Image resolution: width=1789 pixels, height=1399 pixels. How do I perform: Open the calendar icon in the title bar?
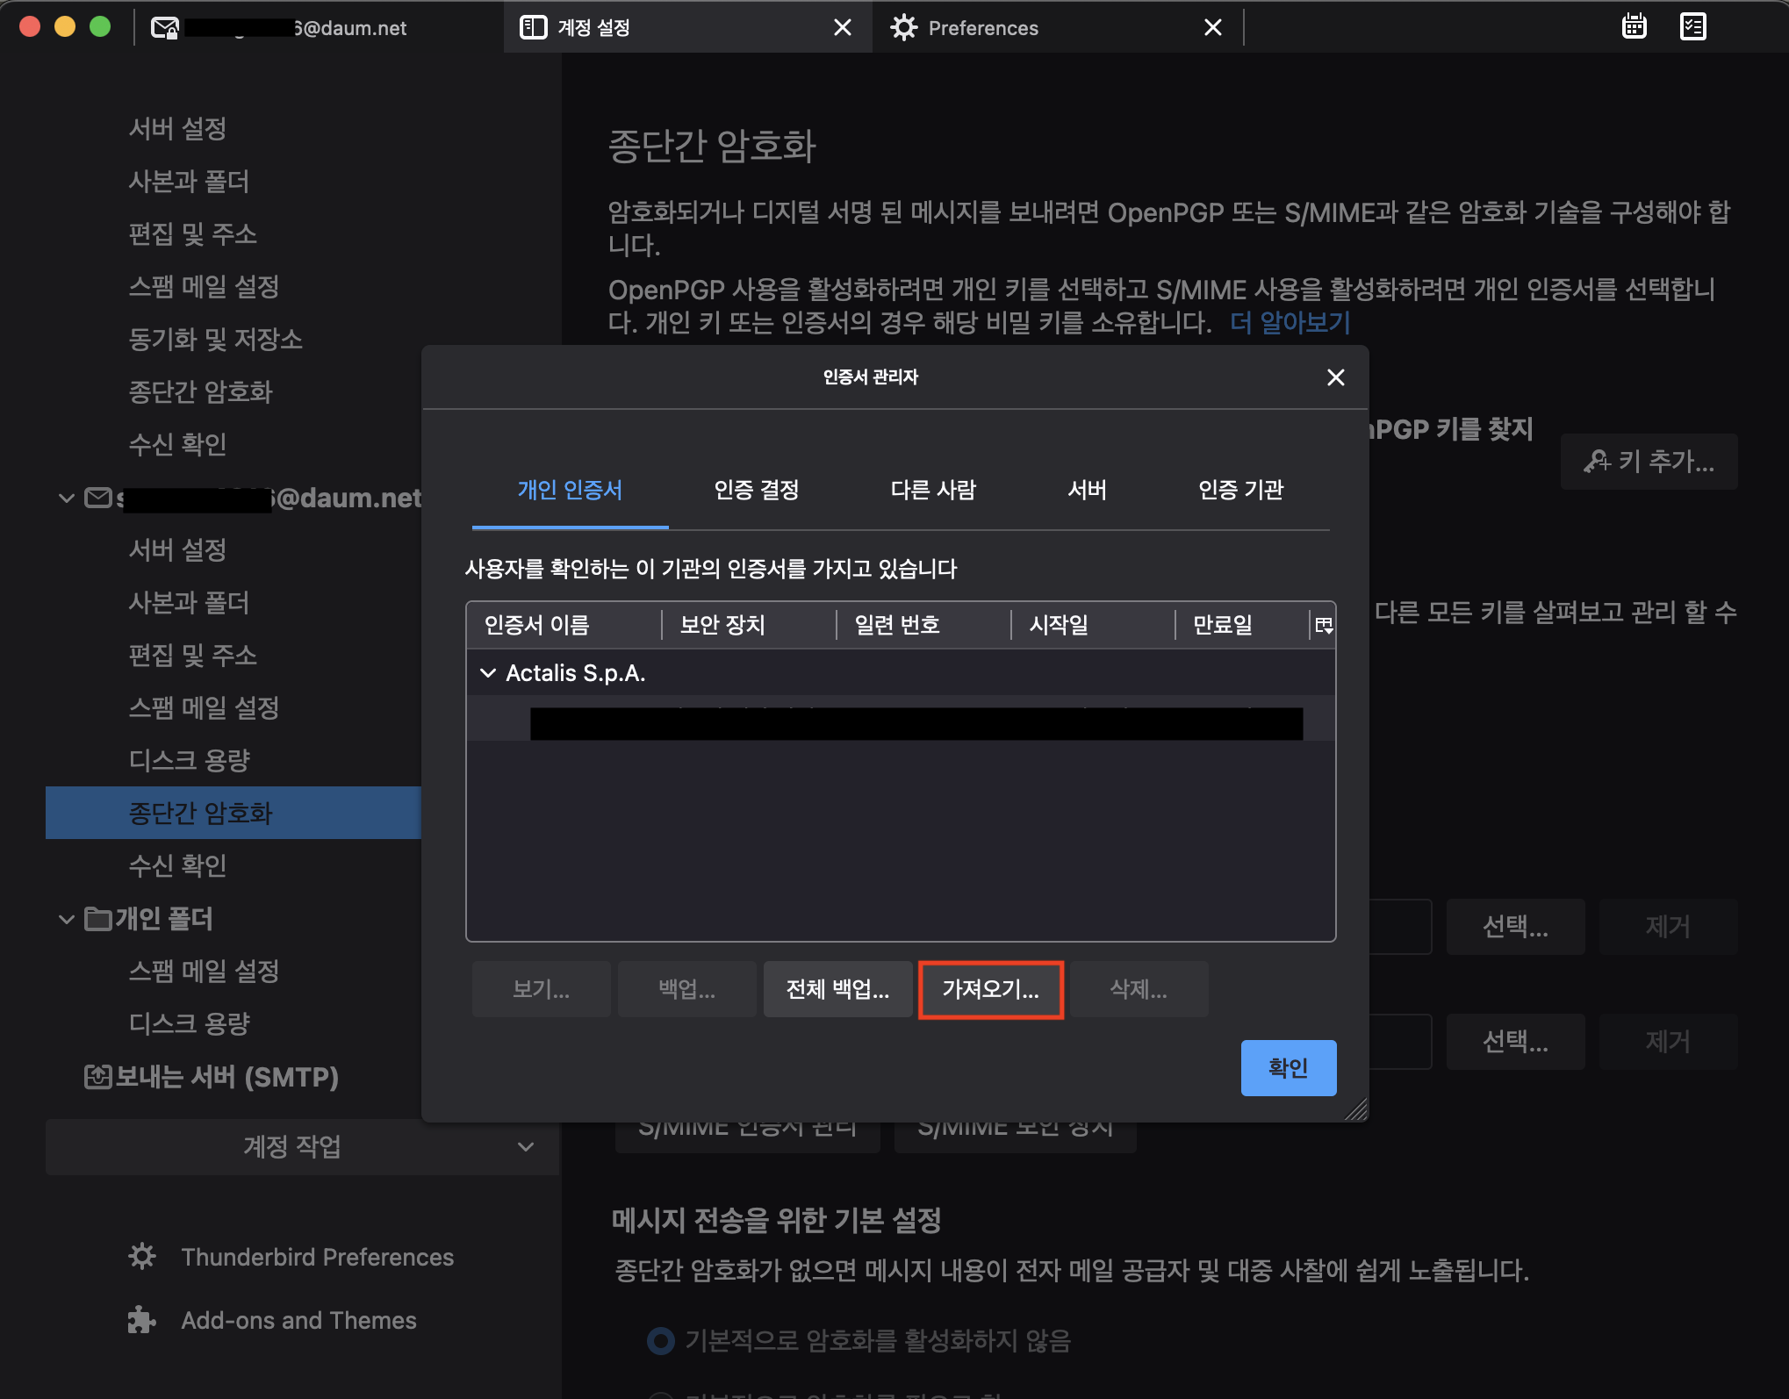1634,27
